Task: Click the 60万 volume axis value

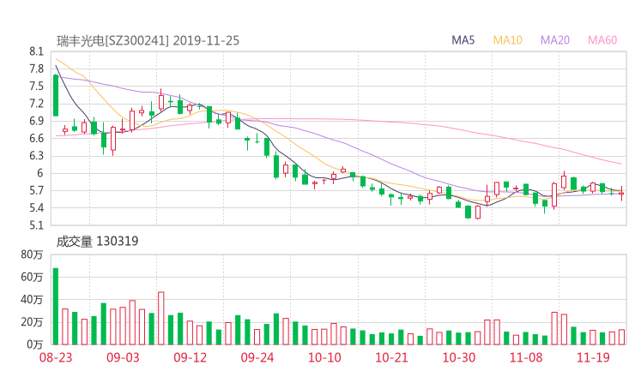Action: coord(32,277)
